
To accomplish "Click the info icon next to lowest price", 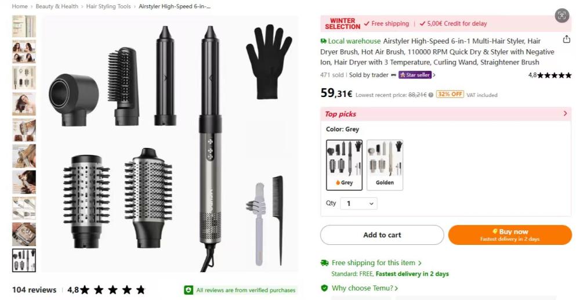I will (x=430, y=95).
